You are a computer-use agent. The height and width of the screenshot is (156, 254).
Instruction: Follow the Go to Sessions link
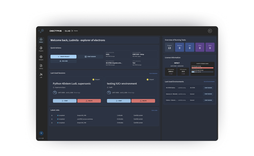153,73
